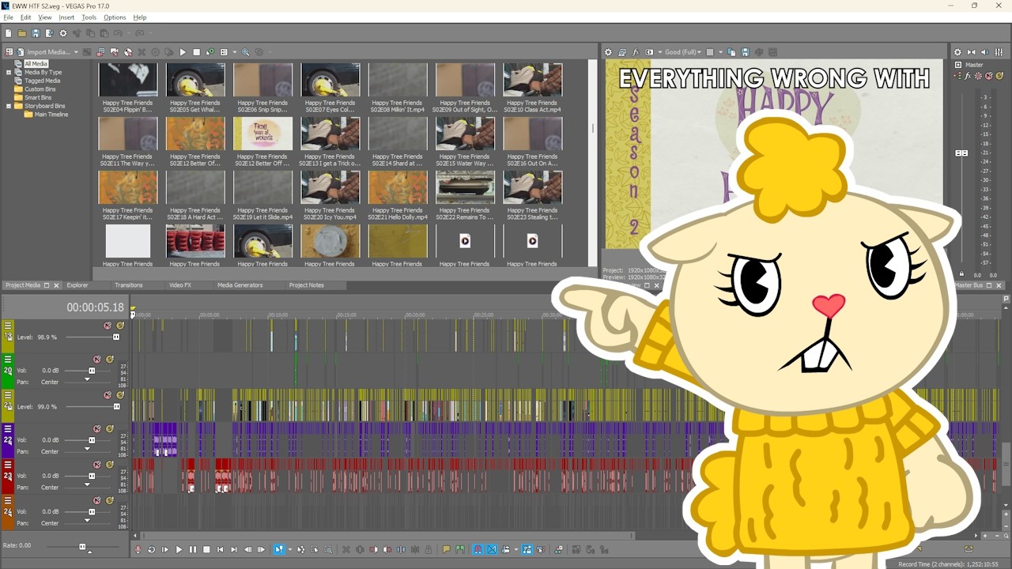Start preview of selected media in Project Media toolbar

[x=183, y=52]
